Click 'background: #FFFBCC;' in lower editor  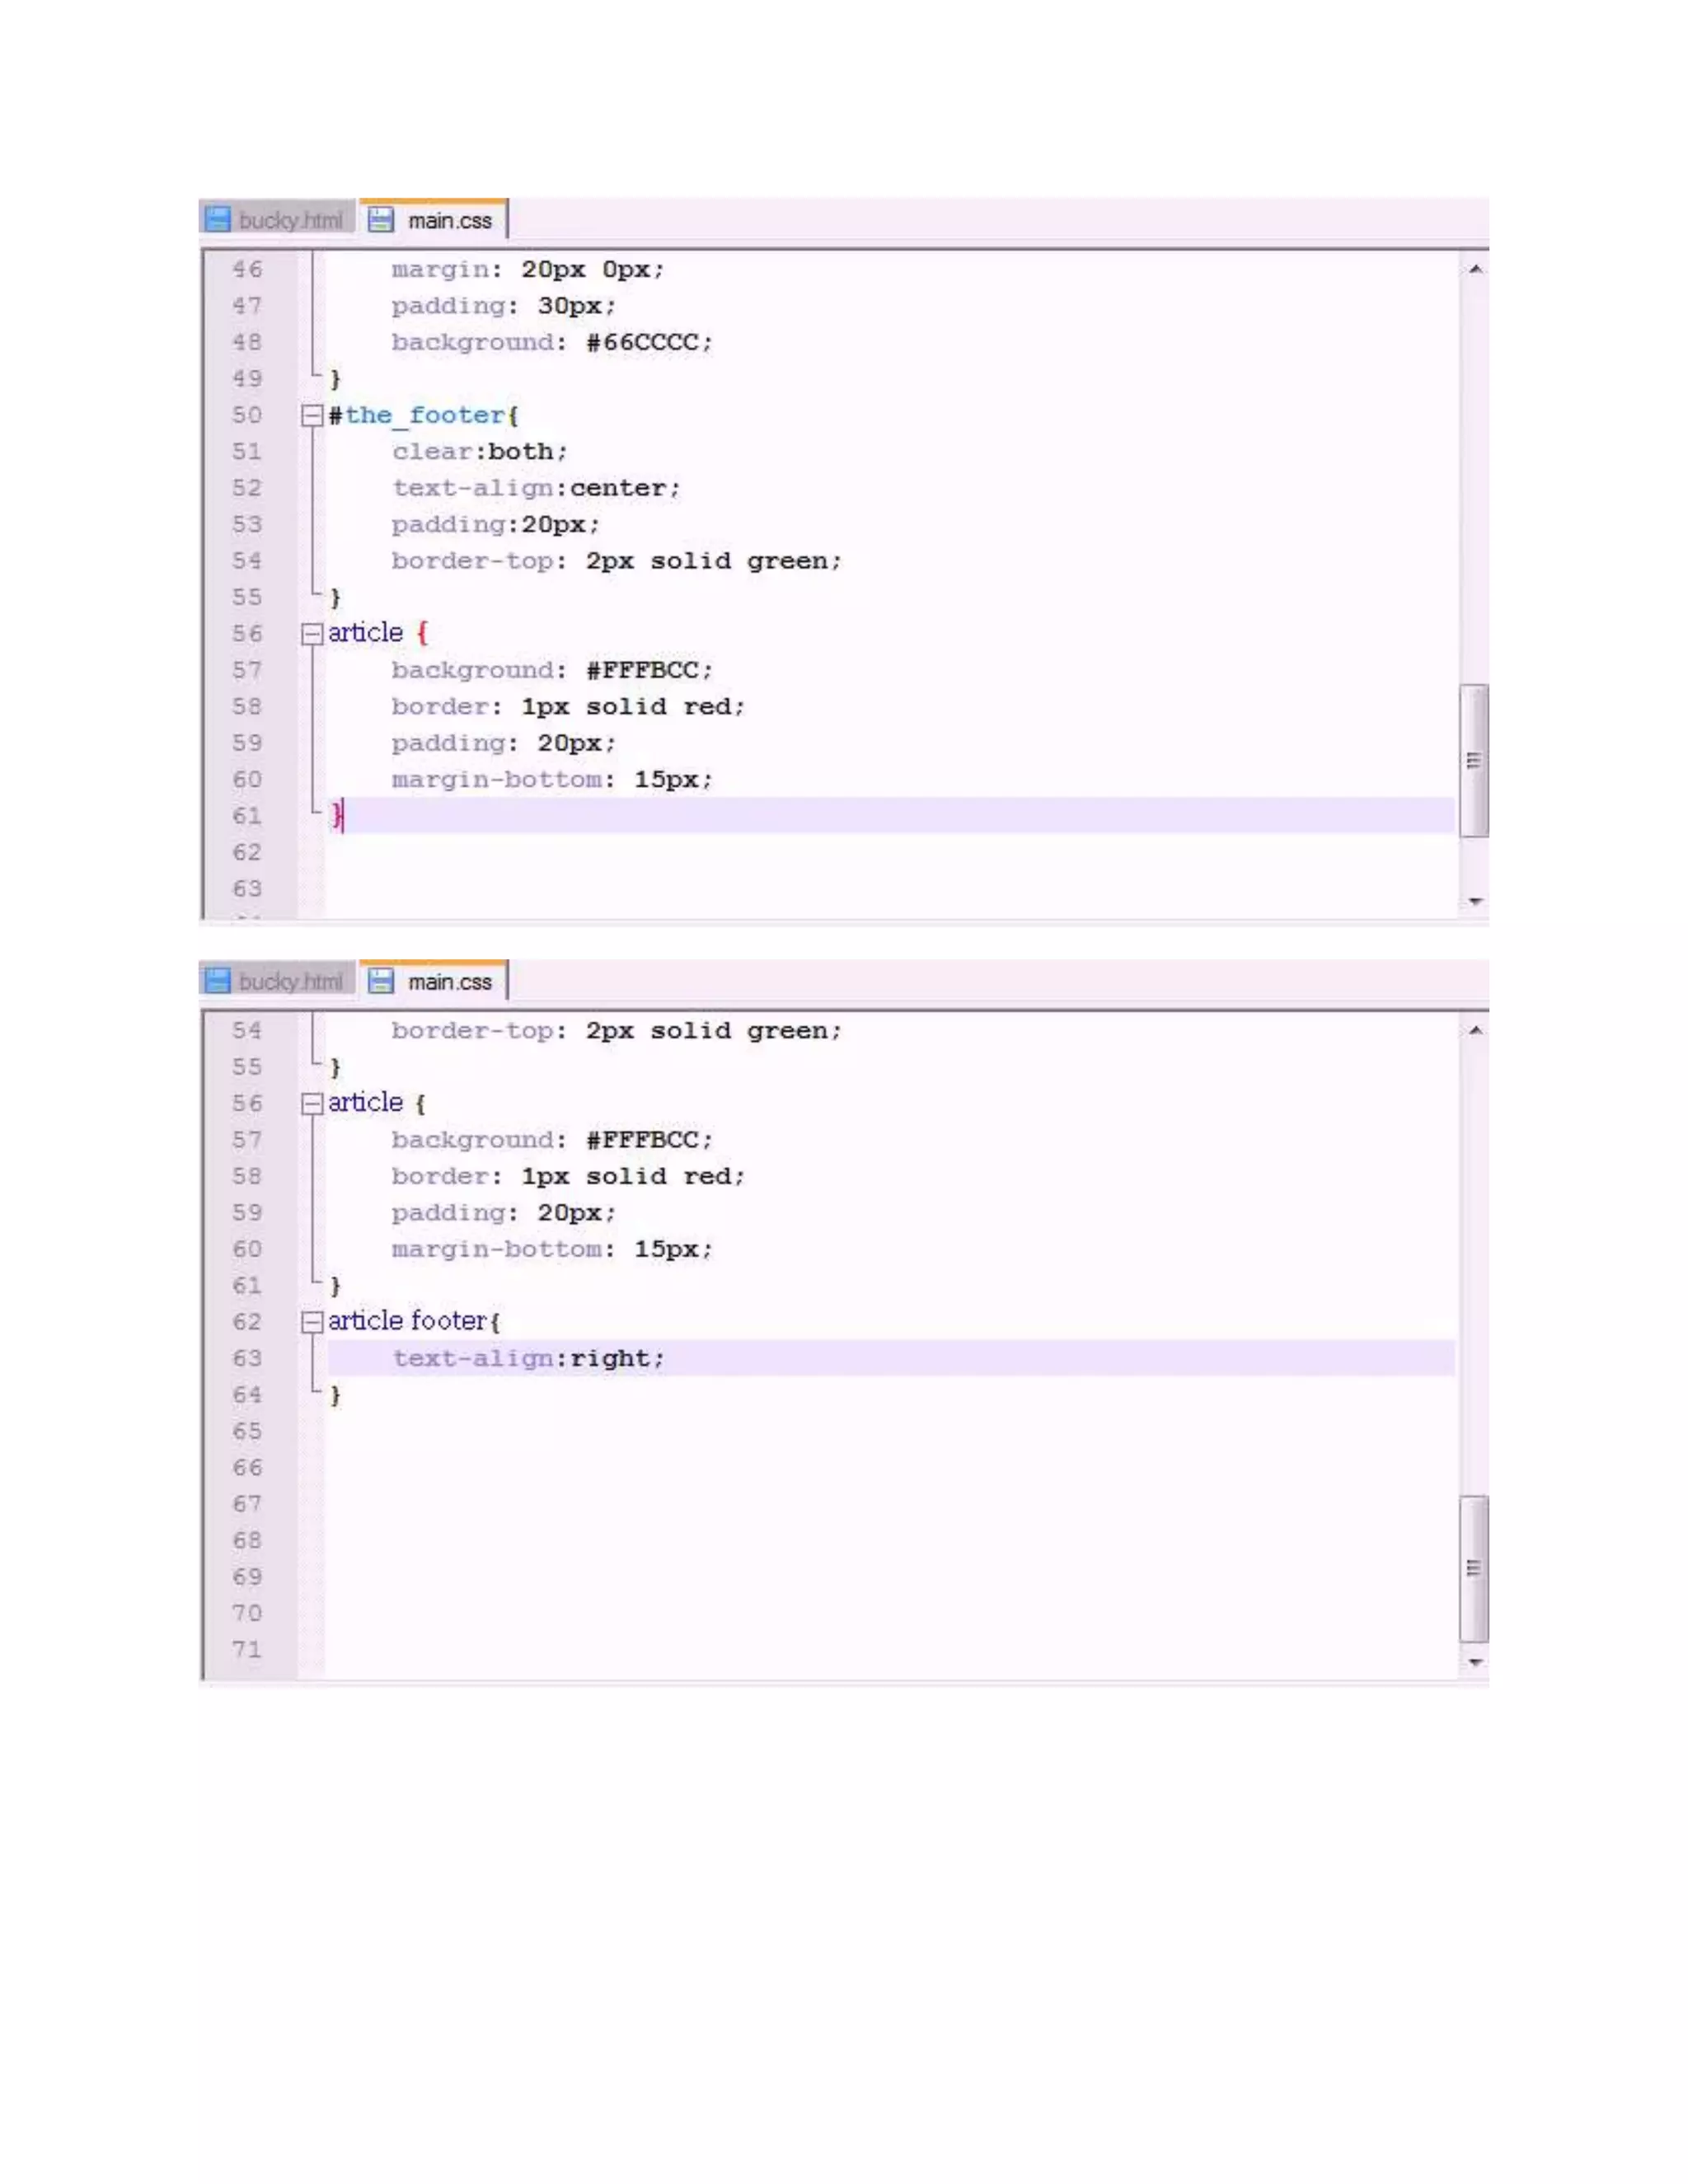point(551,1140)
